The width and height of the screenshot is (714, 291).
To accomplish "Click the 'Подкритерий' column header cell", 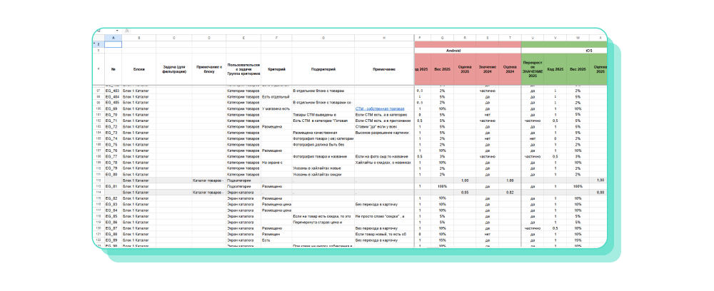I will [x=323, y=69].
